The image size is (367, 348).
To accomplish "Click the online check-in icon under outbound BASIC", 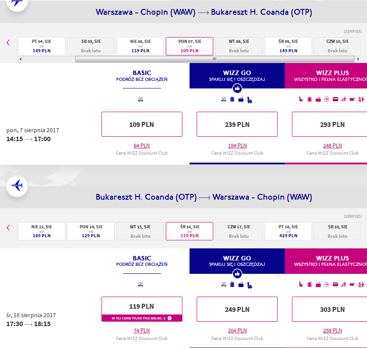I will (140, 99).
